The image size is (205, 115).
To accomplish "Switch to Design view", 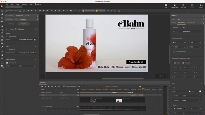I will point(175,6).
